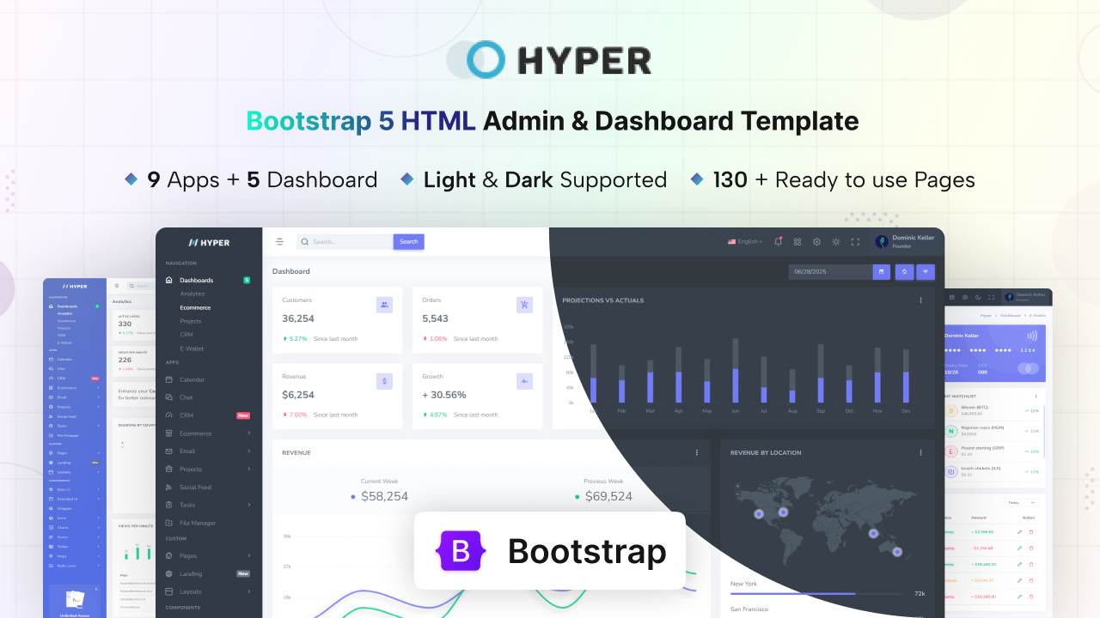Click the date field showing 06/28/2025
Image resolution: width=1100 pixels, height=618 pixels.
830,271
